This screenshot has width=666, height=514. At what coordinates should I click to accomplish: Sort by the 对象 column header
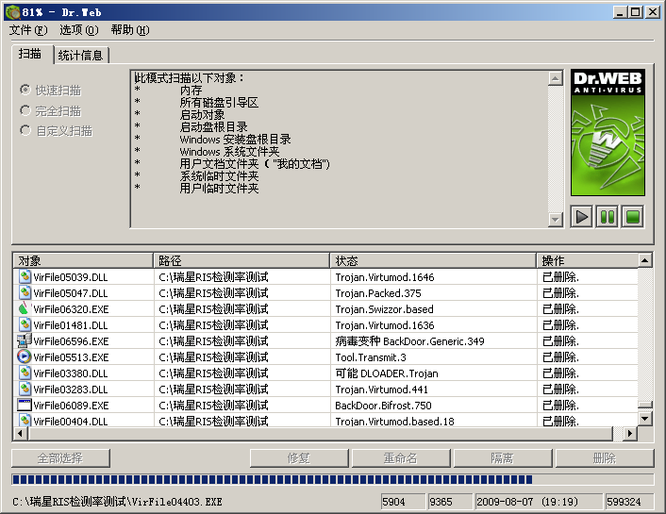pyautogui.click(x=83, y=260)
